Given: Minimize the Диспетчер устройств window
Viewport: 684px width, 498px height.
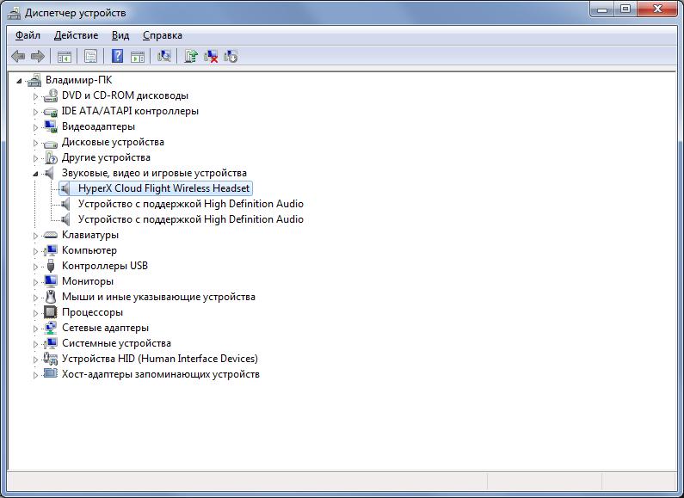Looking at the screenshot, I should click(x=602, y=9).
